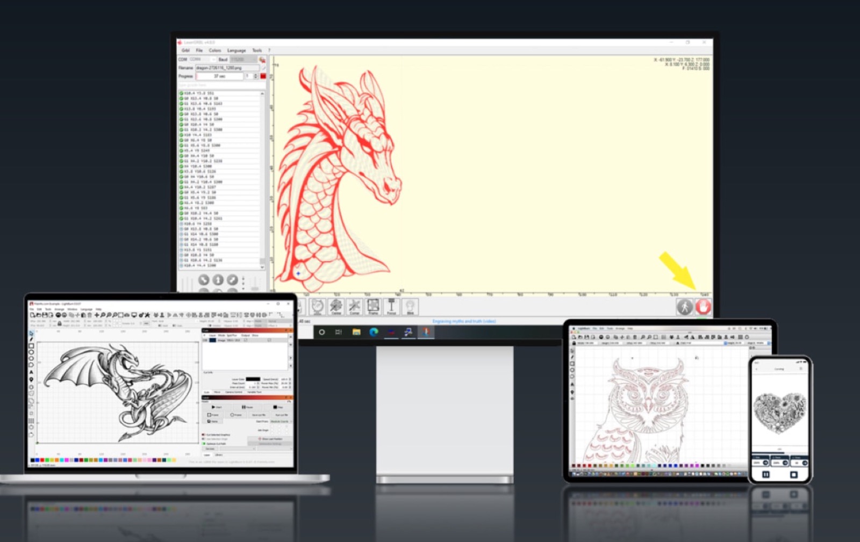Click the up-left diagonal jog button in LaserGRBL

coord(204,280)
